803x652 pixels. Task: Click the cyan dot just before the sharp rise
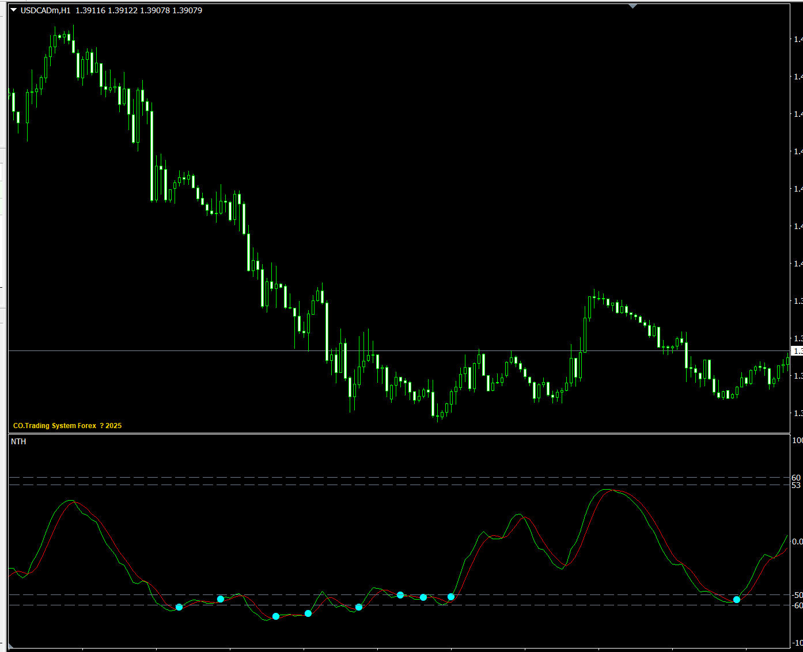pos(451,597)
